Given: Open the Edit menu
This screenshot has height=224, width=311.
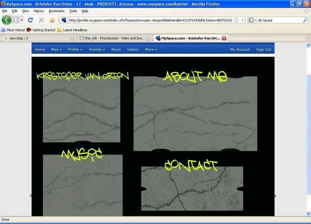Looking at the screenshot, I should pos(15,11).
